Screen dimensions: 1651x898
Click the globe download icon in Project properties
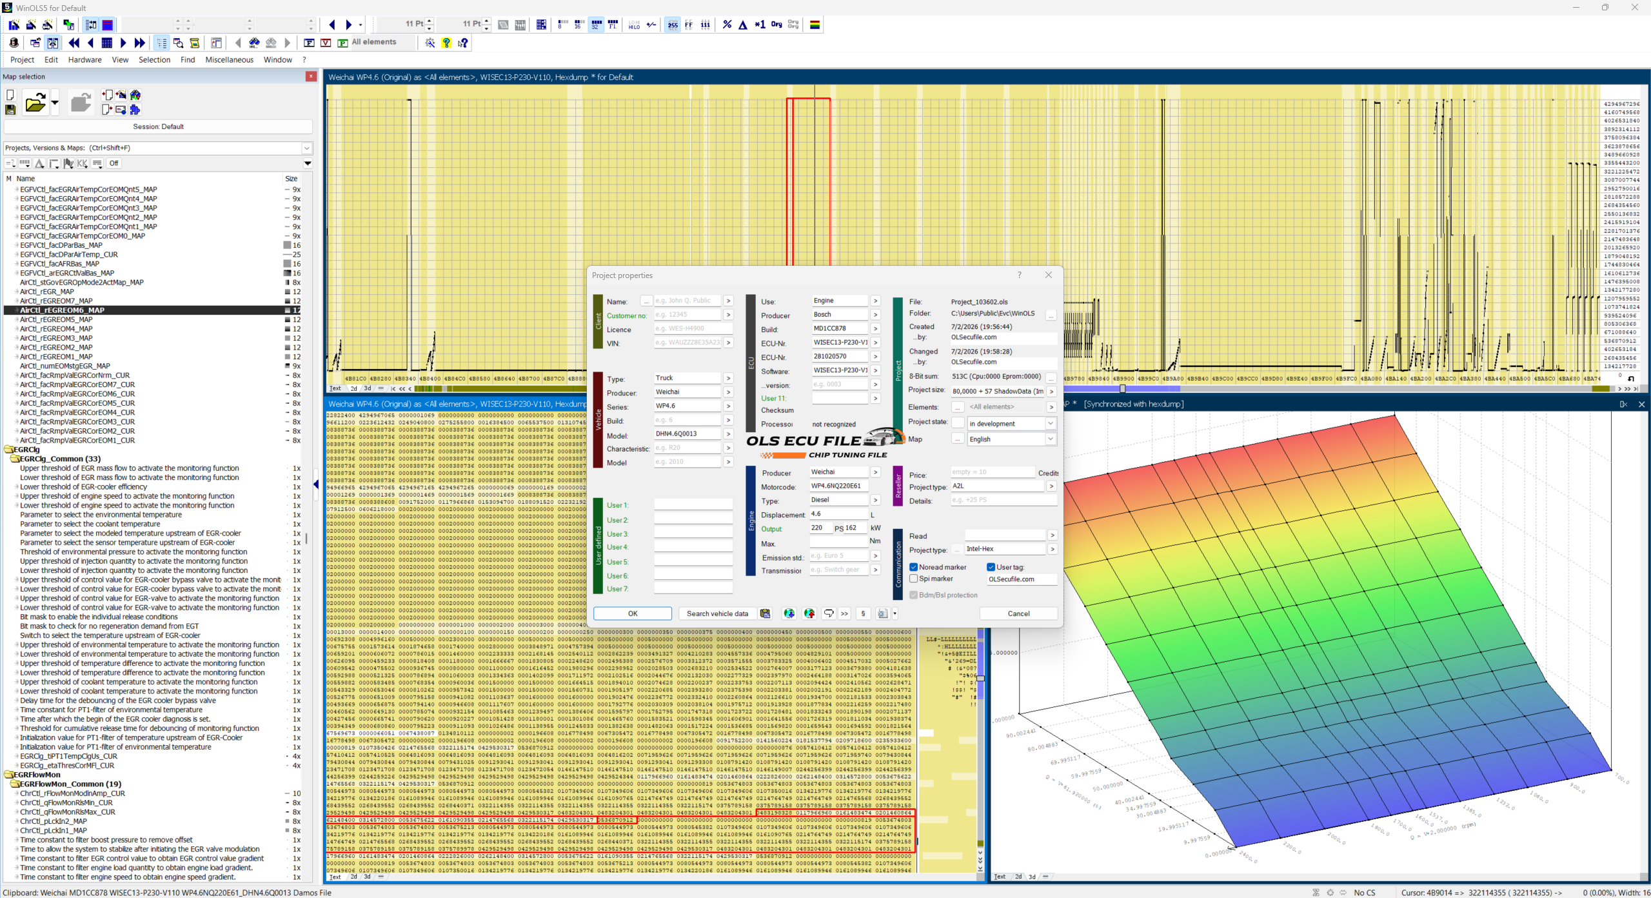coord(789,614)
